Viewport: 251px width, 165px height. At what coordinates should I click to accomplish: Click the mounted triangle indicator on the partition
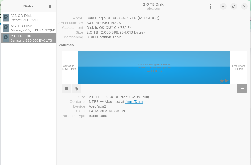click(x=227, y=81)
